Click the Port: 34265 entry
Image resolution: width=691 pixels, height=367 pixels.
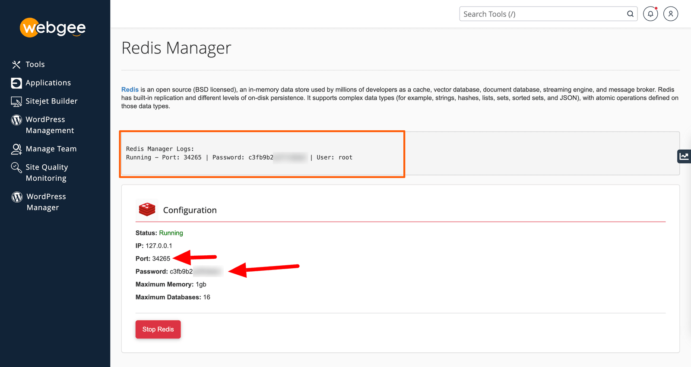point(153,259)
